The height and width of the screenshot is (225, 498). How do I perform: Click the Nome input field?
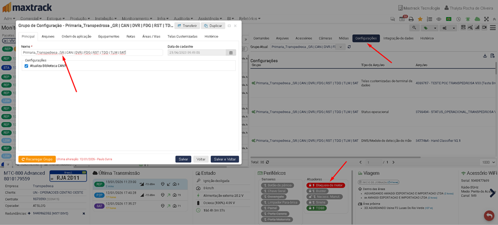tap(92, 53)
